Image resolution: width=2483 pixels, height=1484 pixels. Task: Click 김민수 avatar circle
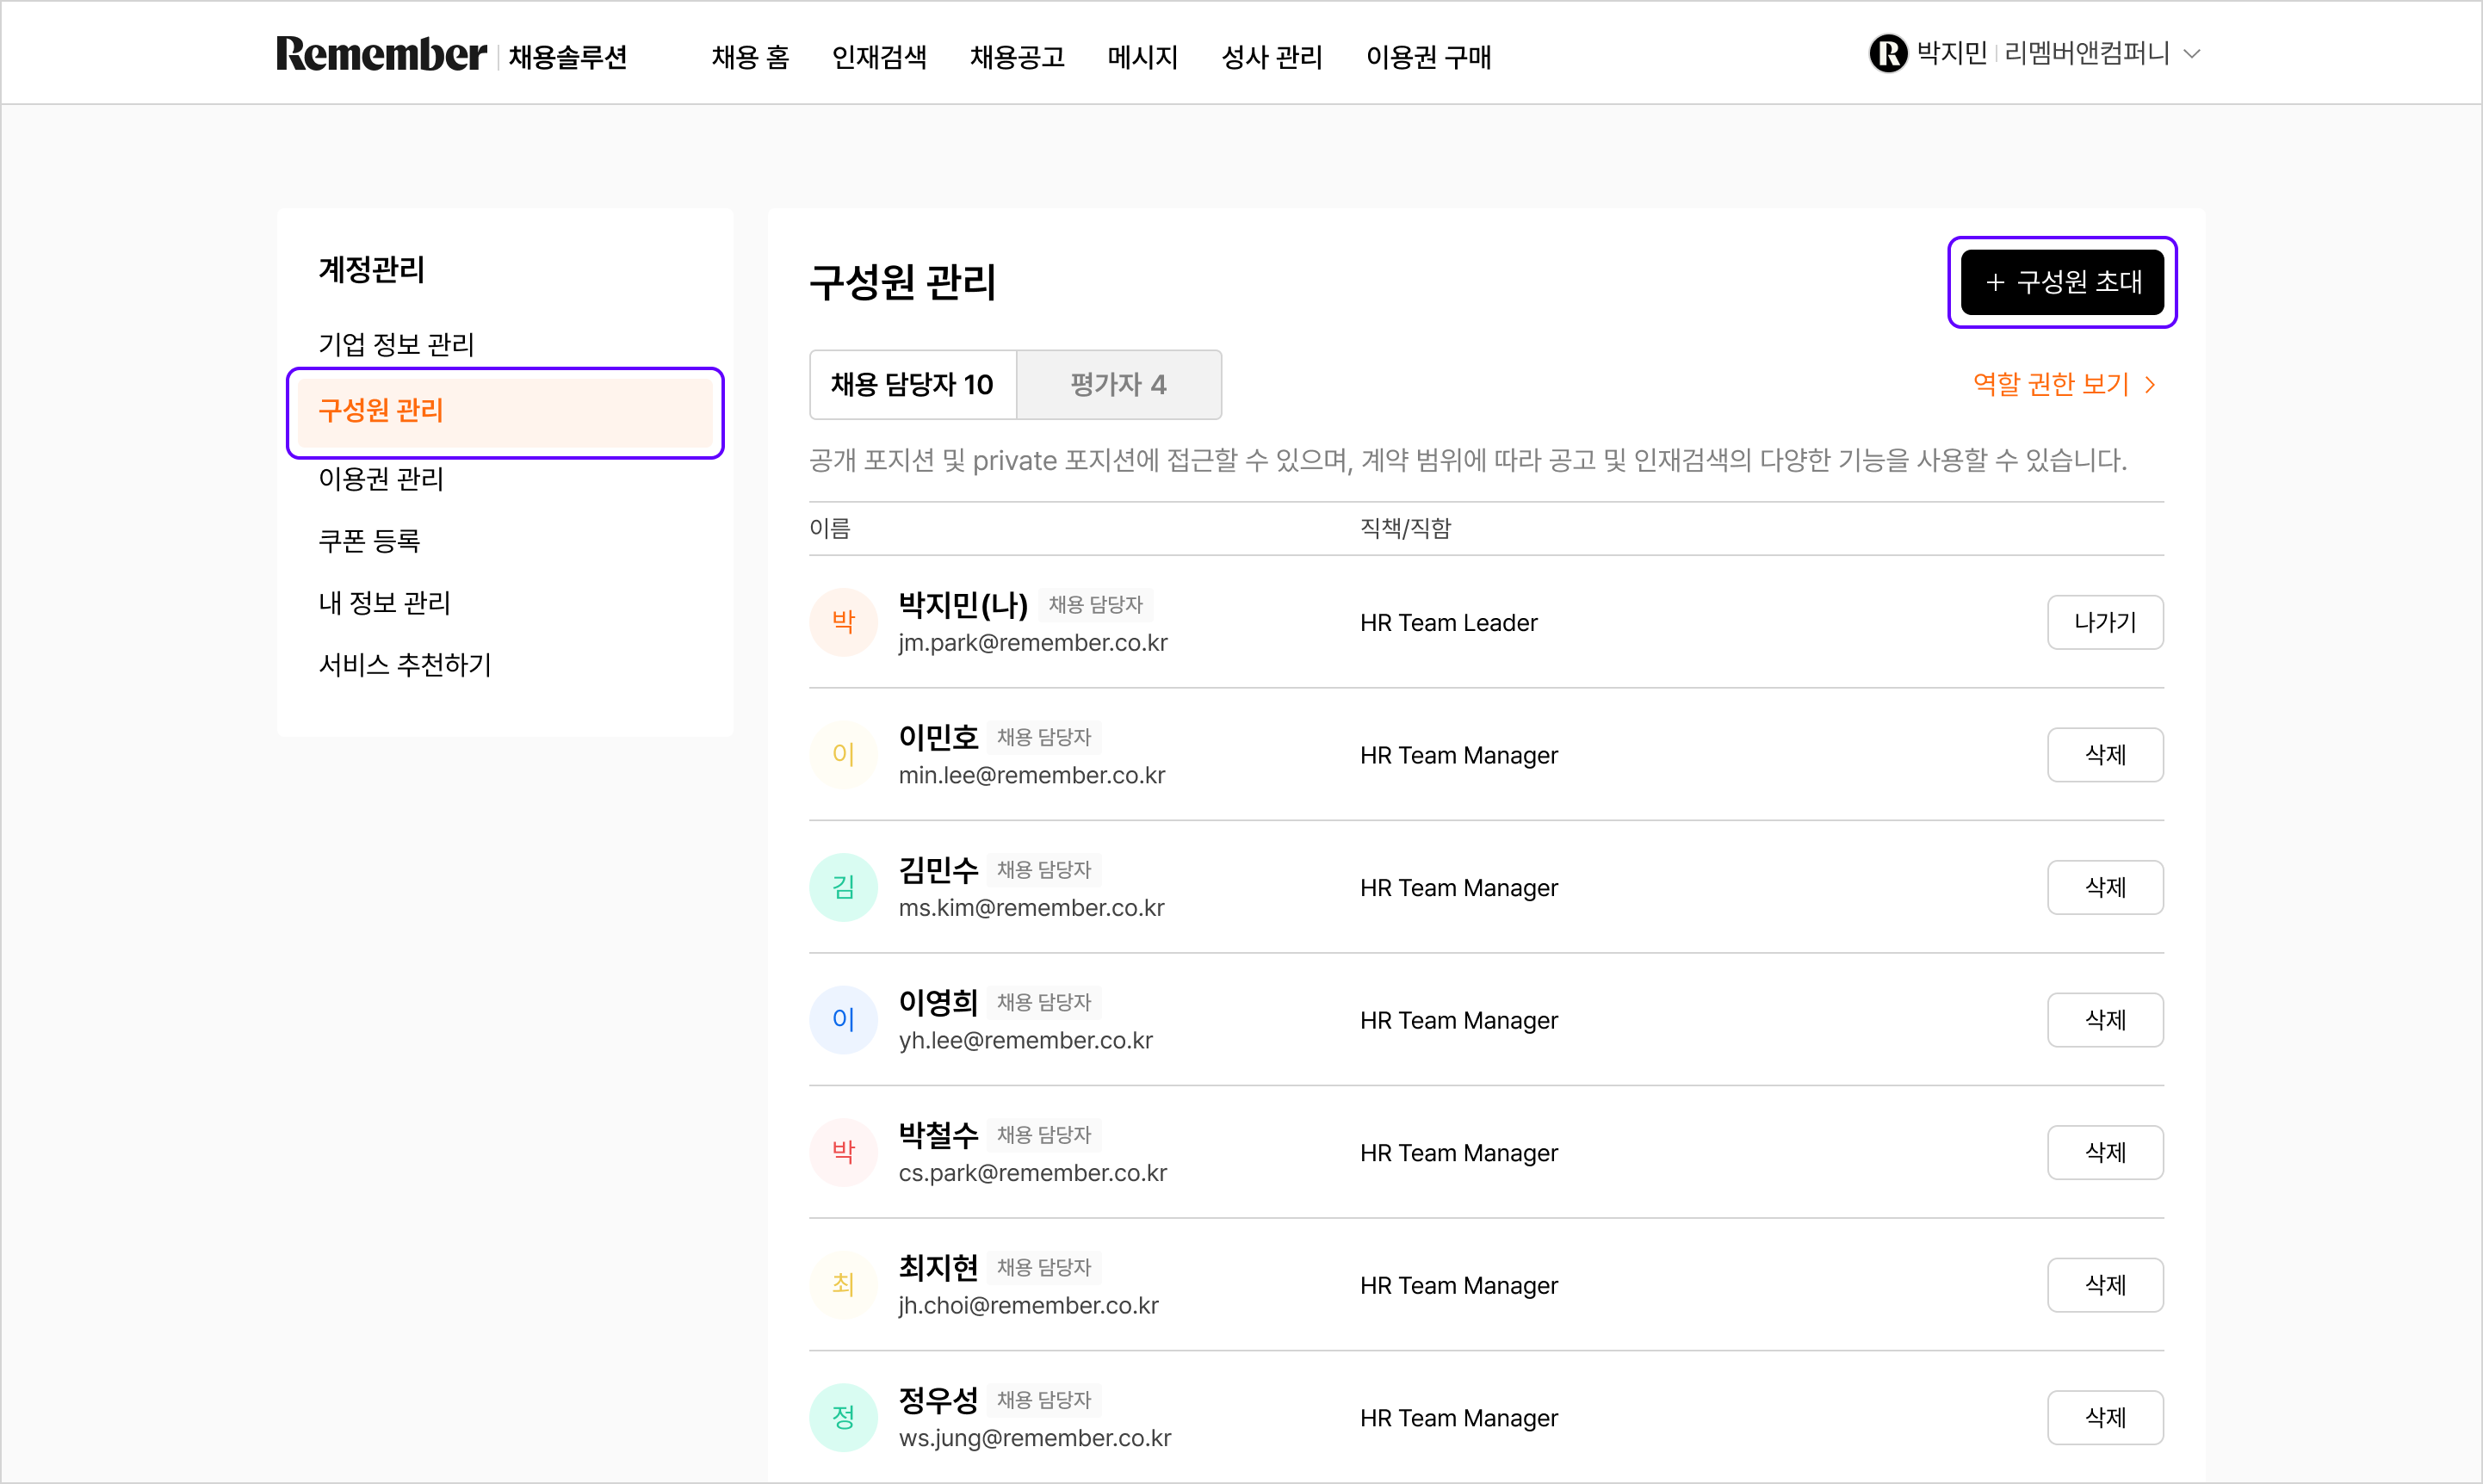(x=843, y=887)
